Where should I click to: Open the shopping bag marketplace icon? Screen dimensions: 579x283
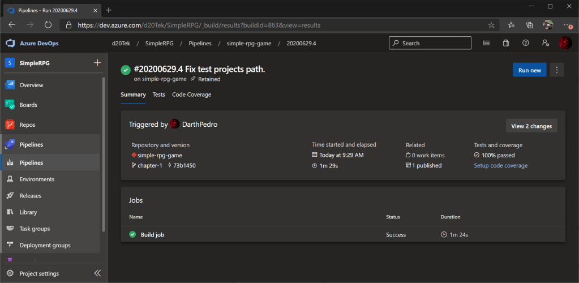(506, 43)
